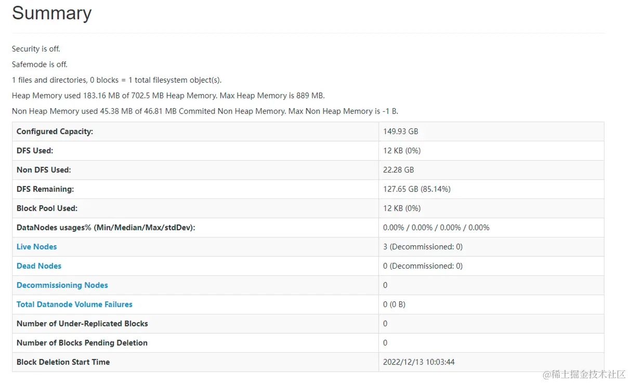The height and width of the screenshot is (383, 629).
Task: Click the Block Pool Used value 12 KB (0%)
Action: click(x=402, y=208)
